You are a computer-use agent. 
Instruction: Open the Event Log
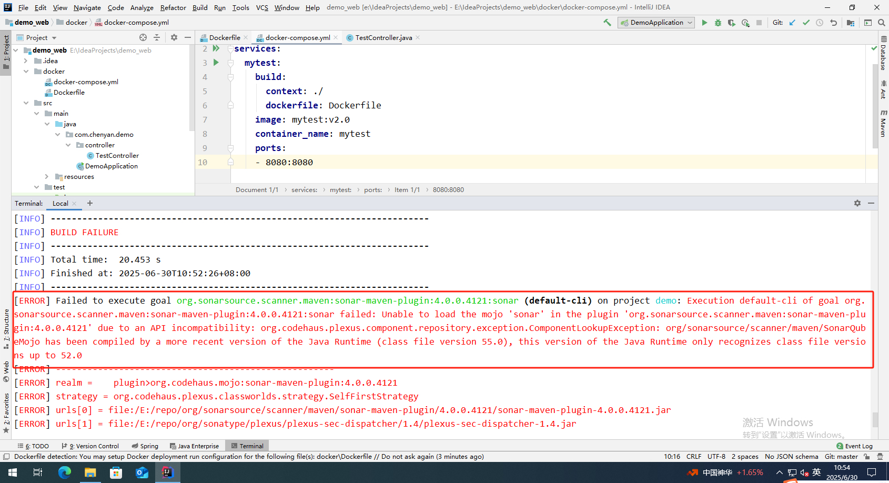pos(854,446)
